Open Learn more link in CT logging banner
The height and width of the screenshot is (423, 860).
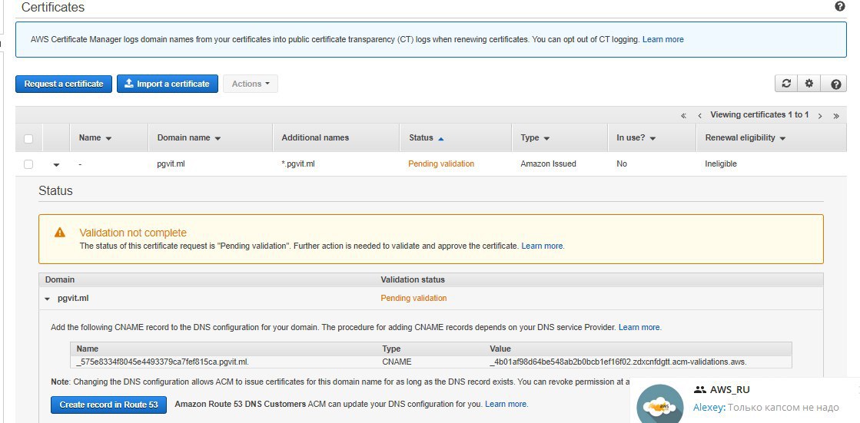663,39
